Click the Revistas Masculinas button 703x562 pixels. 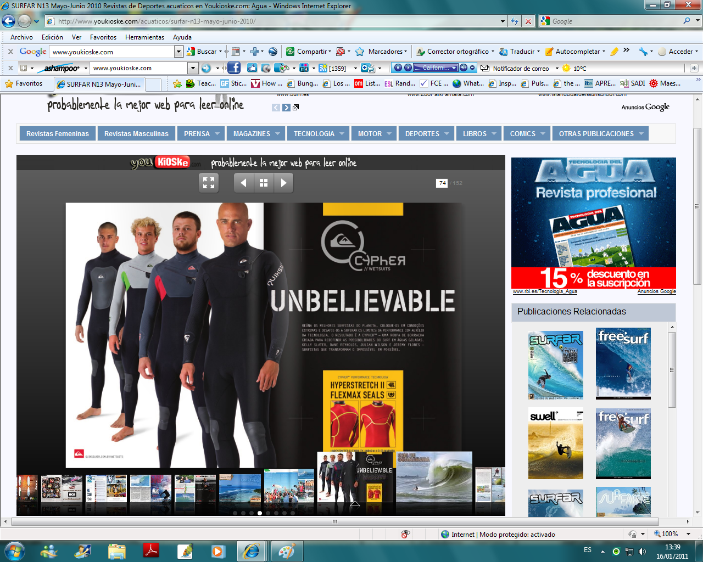pyautogui.click(x=136, y=133)
